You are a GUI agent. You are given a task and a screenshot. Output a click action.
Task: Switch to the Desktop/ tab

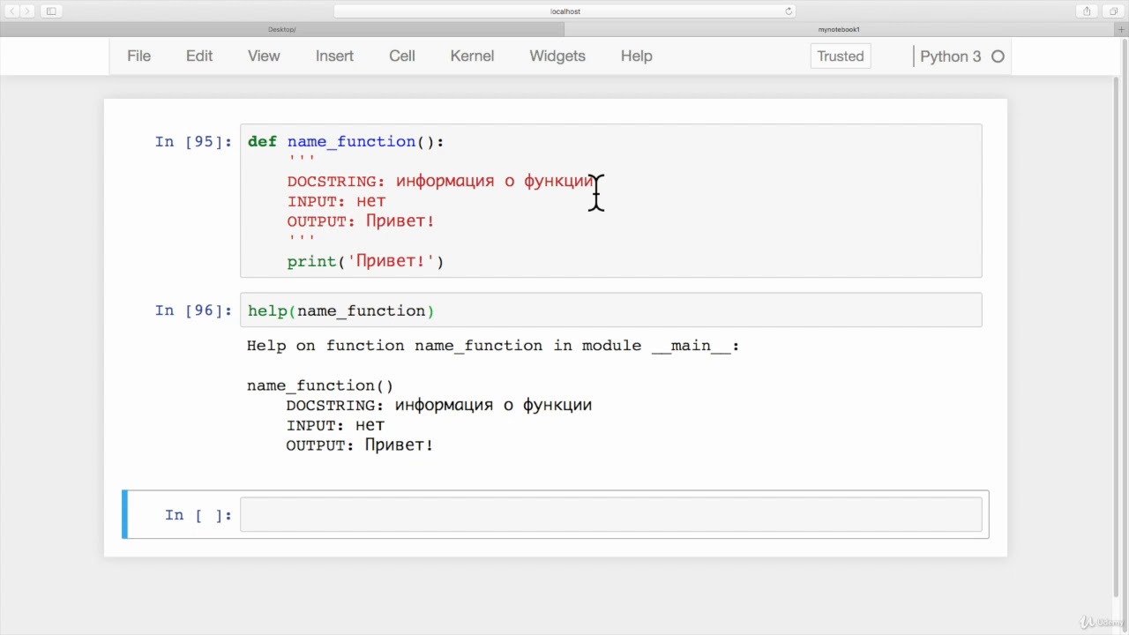(282, 29)
